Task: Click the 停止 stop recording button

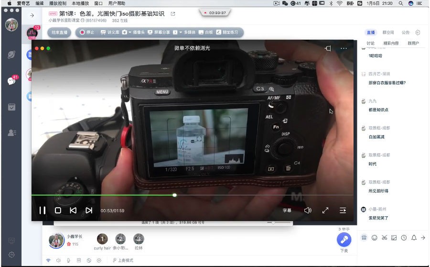Action: (x=87, y=33)
